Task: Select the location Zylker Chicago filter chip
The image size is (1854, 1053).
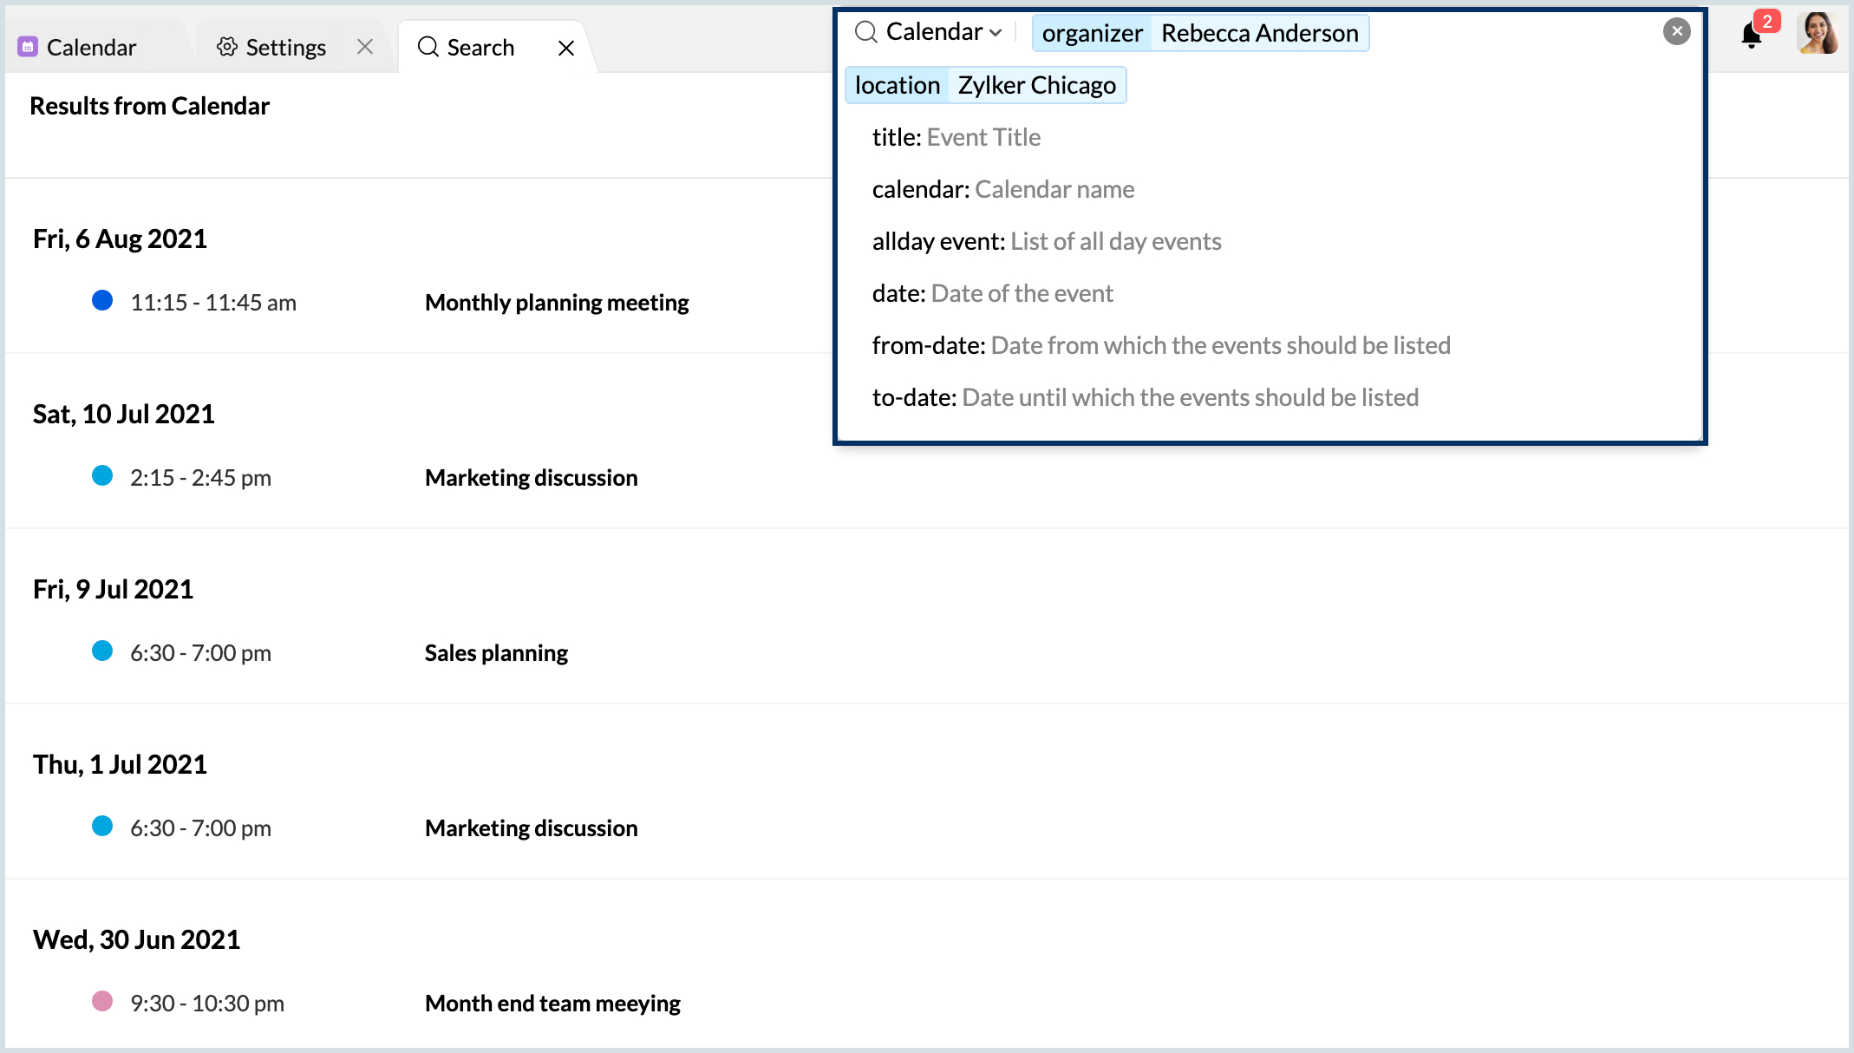Action: (x=985, y=85)
